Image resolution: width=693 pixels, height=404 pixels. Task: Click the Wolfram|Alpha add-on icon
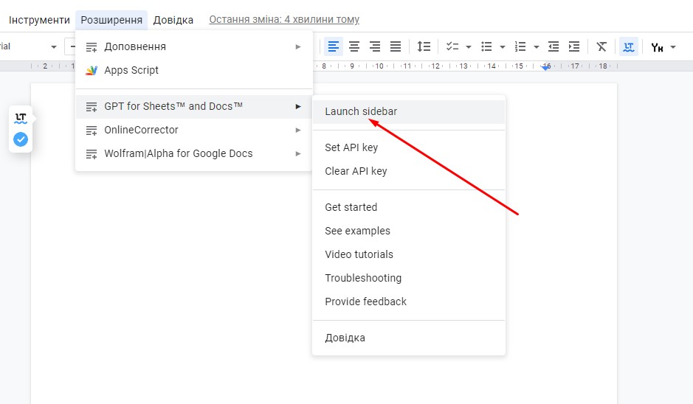(92, 154)
